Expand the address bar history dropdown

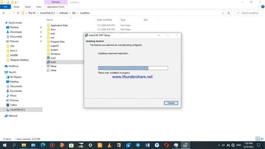(223, 13)
